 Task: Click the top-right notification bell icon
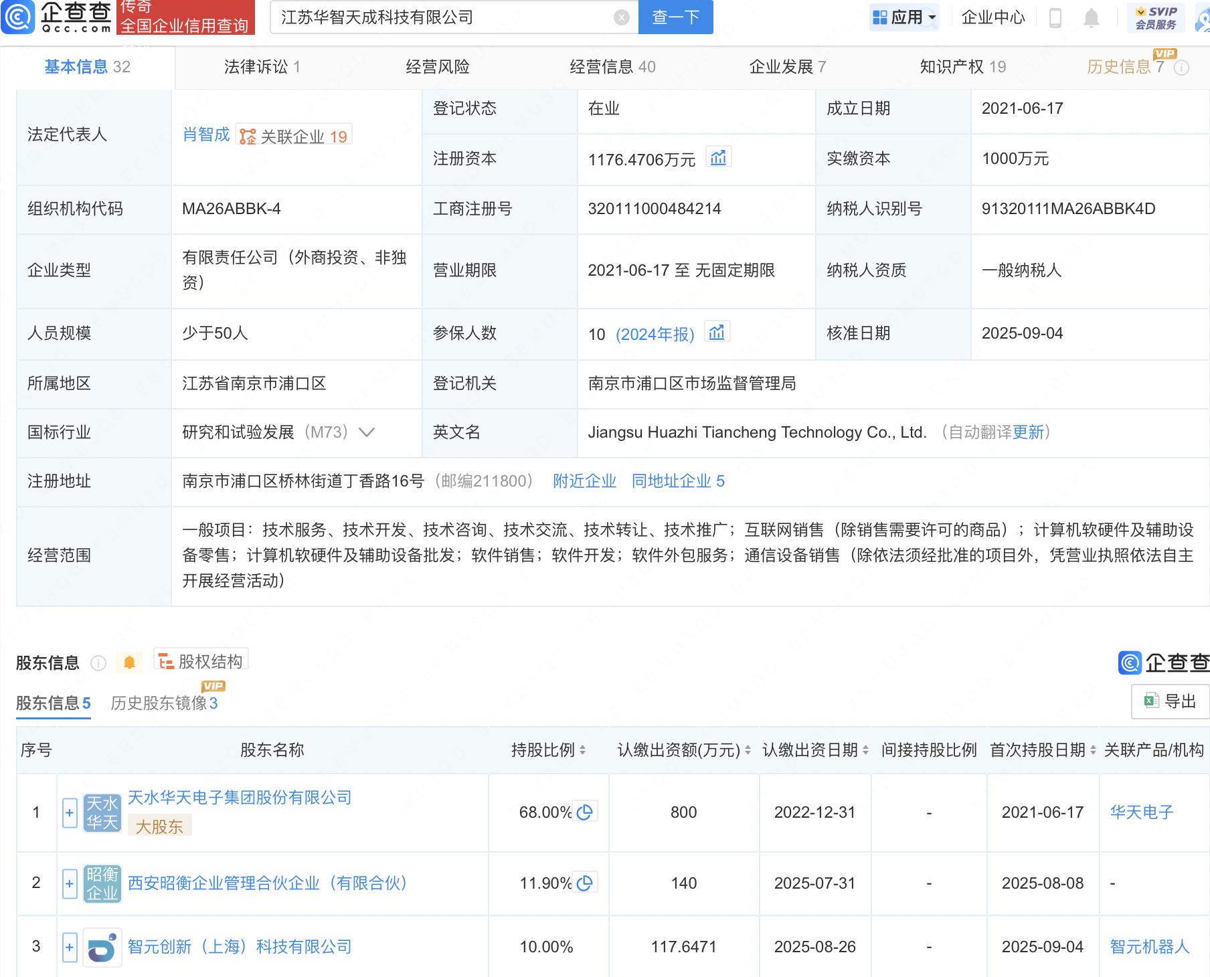coord(1090,18)
